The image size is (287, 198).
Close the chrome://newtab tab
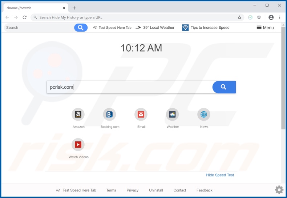pyautogui.click(x=64, y=8)
